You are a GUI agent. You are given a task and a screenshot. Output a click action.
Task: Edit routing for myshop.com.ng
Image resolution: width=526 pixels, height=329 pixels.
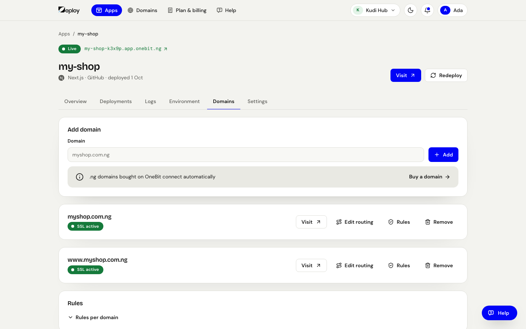pos(355,222)
